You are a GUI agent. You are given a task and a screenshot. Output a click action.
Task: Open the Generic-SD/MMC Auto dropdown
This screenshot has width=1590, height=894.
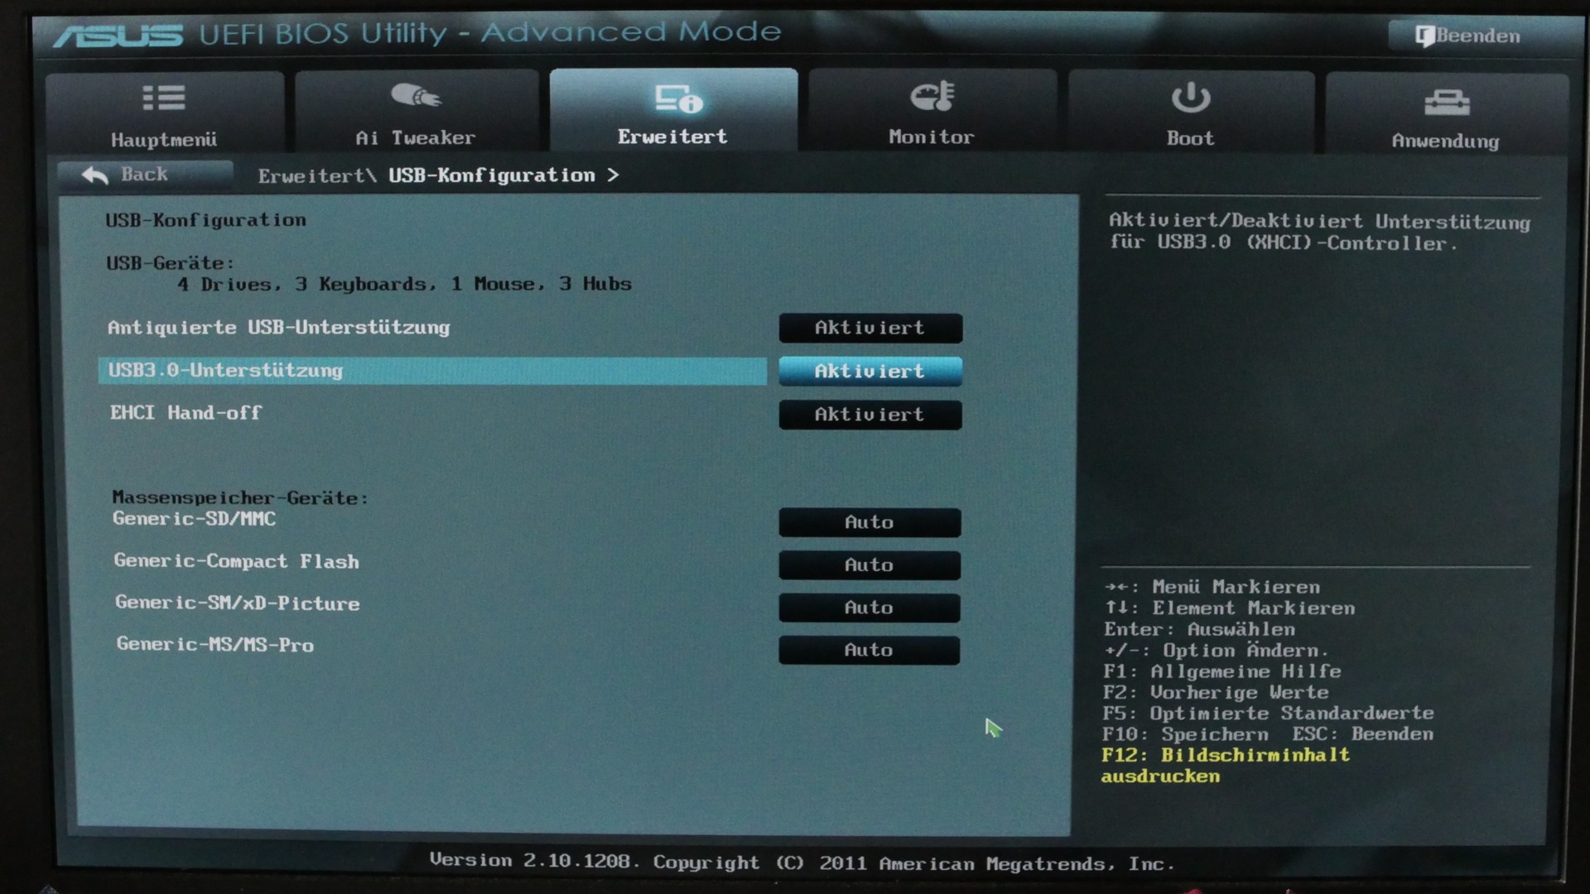[x=869, y=522]
